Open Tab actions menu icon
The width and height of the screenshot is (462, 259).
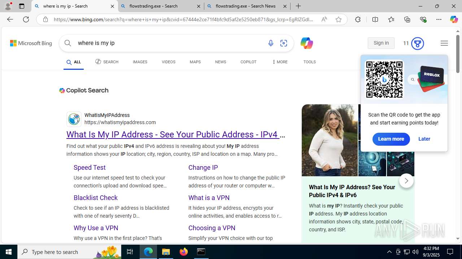[x=22, y=6]
